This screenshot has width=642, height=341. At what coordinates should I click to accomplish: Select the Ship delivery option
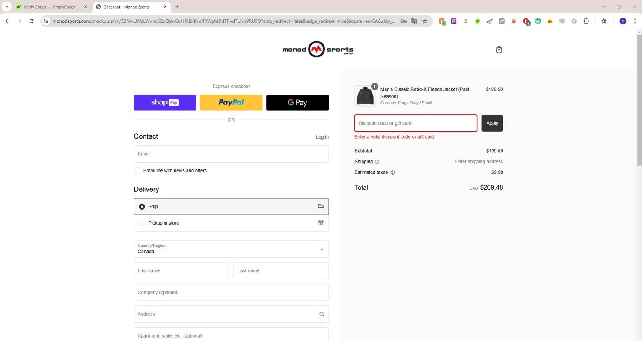[231, 206]
